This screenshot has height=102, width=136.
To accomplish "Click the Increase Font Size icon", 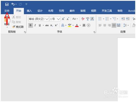I will coord(63,19).
